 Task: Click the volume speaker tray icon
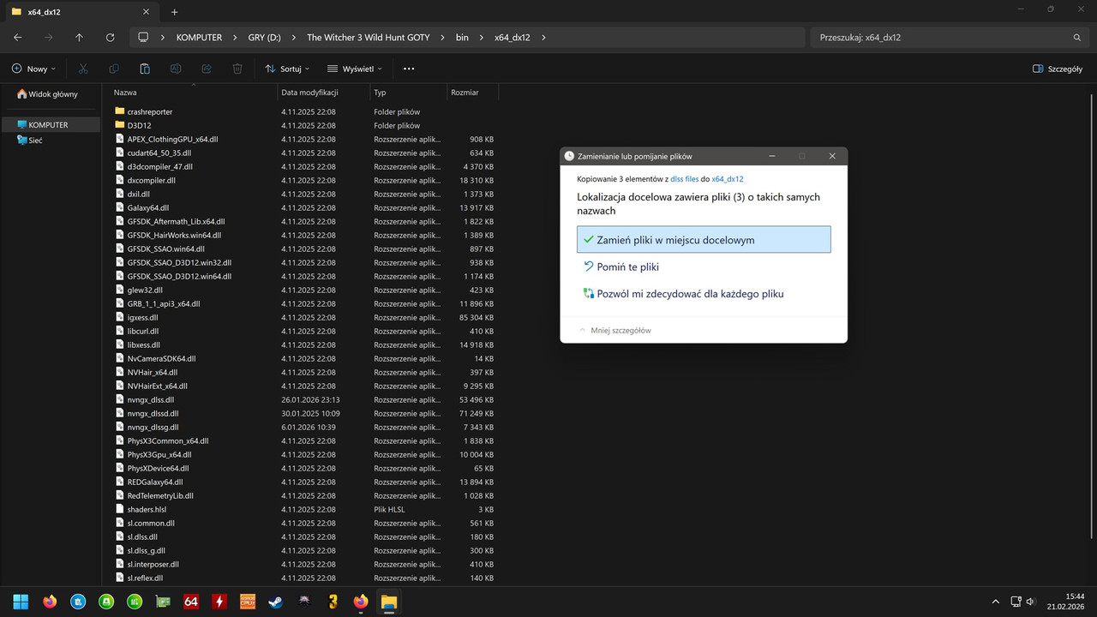[x=1030, y=602]
